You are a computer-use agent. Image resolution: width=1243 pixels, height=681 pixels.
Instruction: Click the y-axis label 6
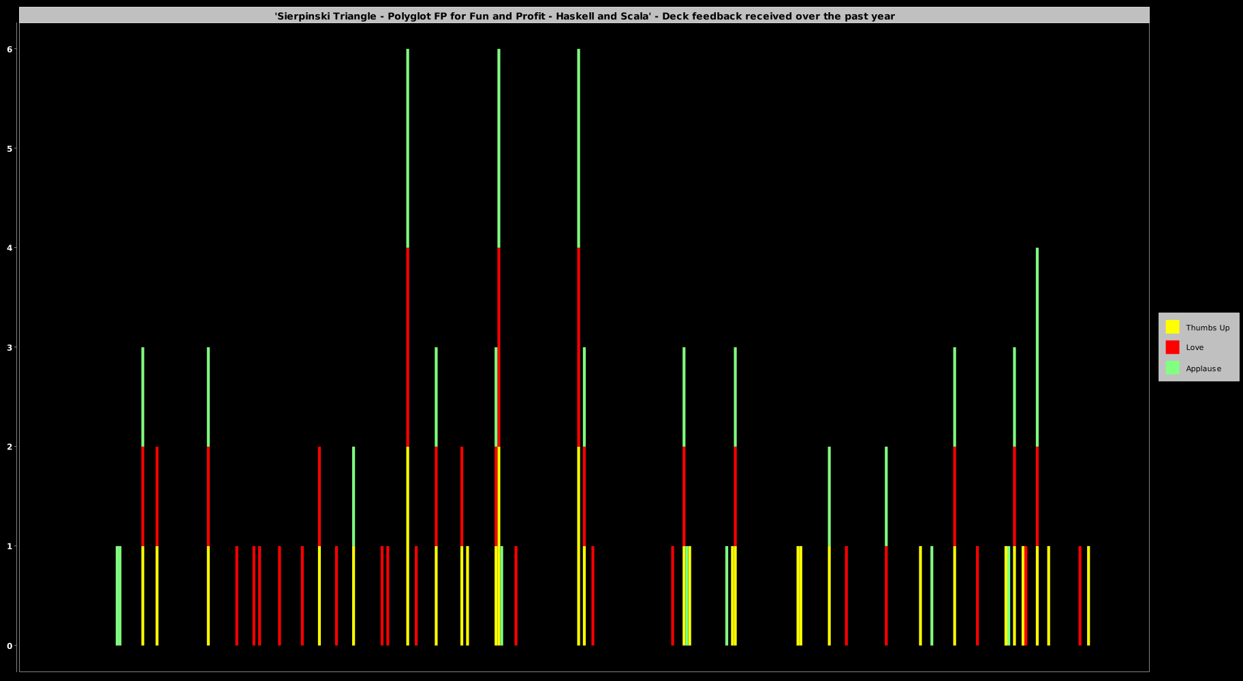(10, 49)
